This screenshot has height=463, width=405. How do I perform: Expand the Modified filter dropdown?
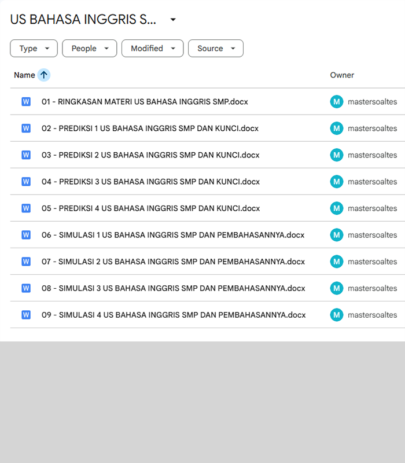(x=152, y=49)
